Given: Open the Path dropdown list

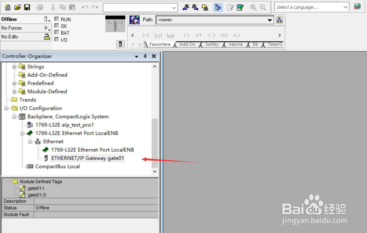Looking at the screenshot, I should [x=270, y=20].
